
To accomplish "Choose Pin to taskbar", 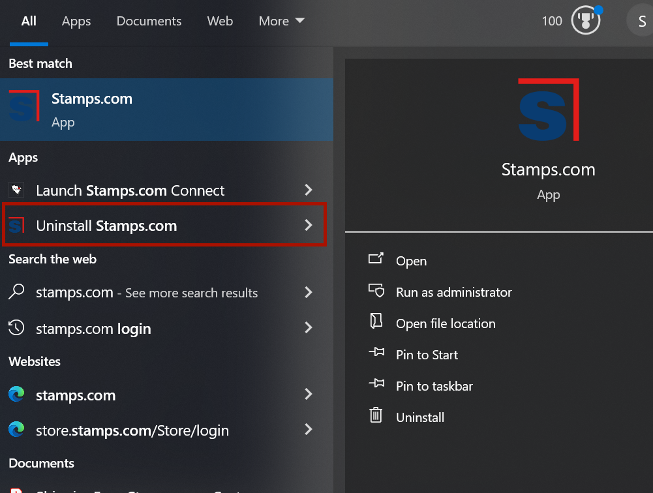I will click(x=434, y=385).
